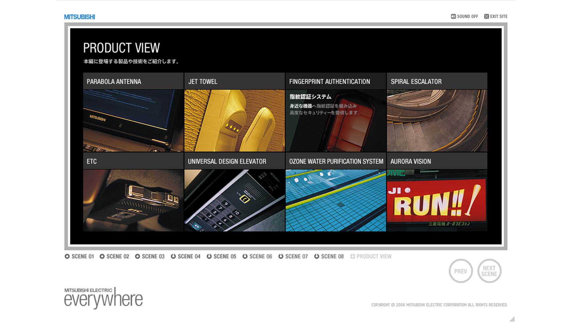Viewport: 572px width, 322px height.
Task: Select SCENE 04 label
Action: click(x=189, y=256)
